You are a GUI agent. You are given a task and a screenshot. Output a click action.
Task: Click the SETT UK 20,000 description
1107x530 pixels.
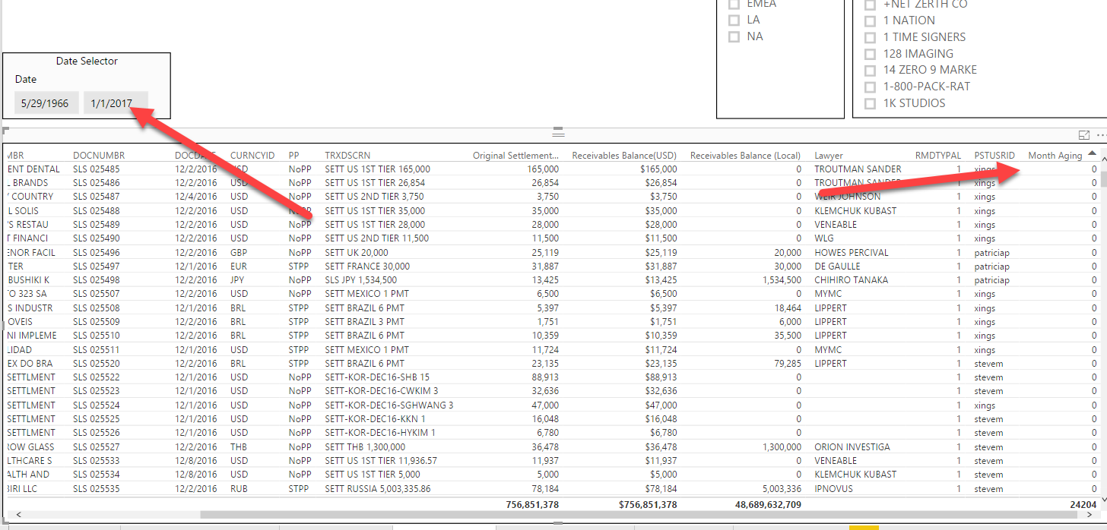(x=356, y=252)
